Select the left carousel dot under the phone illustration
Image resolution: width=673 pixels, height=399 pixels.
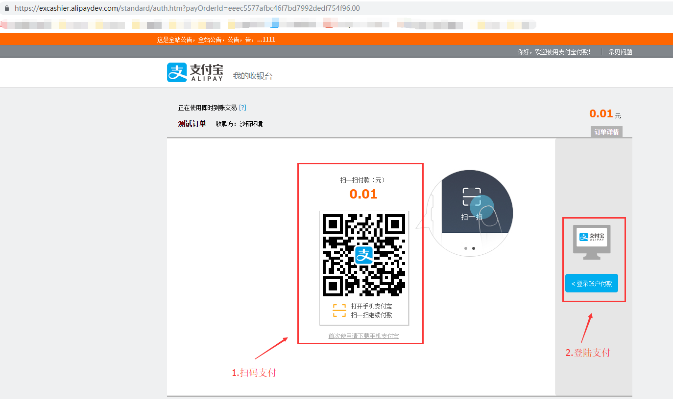click(465, 248)
